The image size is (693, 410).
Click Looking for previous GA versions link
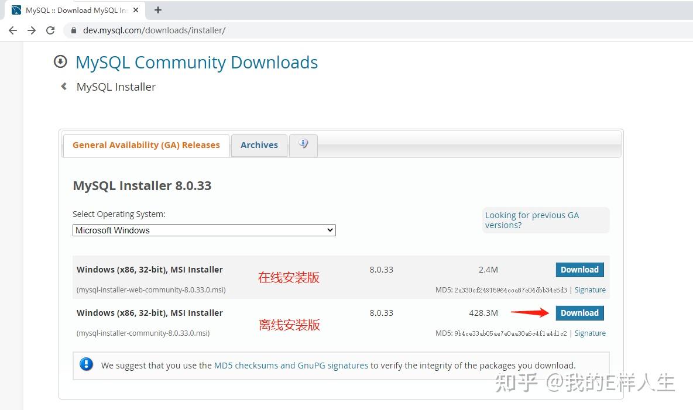tap(531, 220)
